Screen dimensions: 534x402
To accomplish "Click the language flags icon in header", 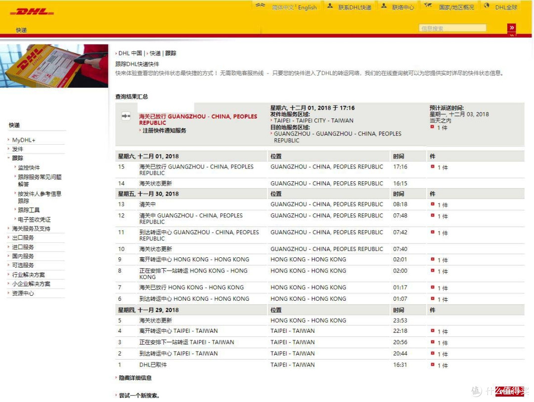I will tap(260, 5).
